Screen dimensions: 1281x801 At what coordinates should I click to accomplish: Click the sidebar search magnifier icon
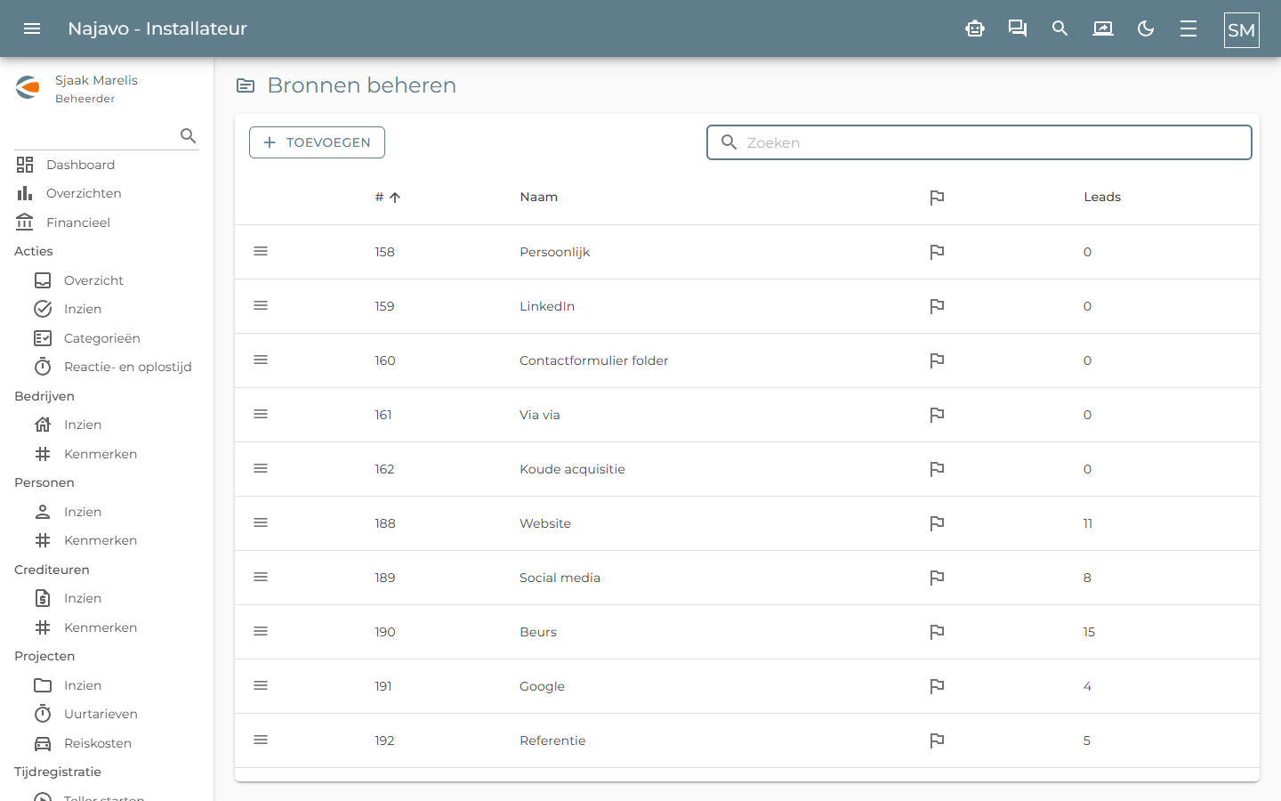click(x=188, y=135)
